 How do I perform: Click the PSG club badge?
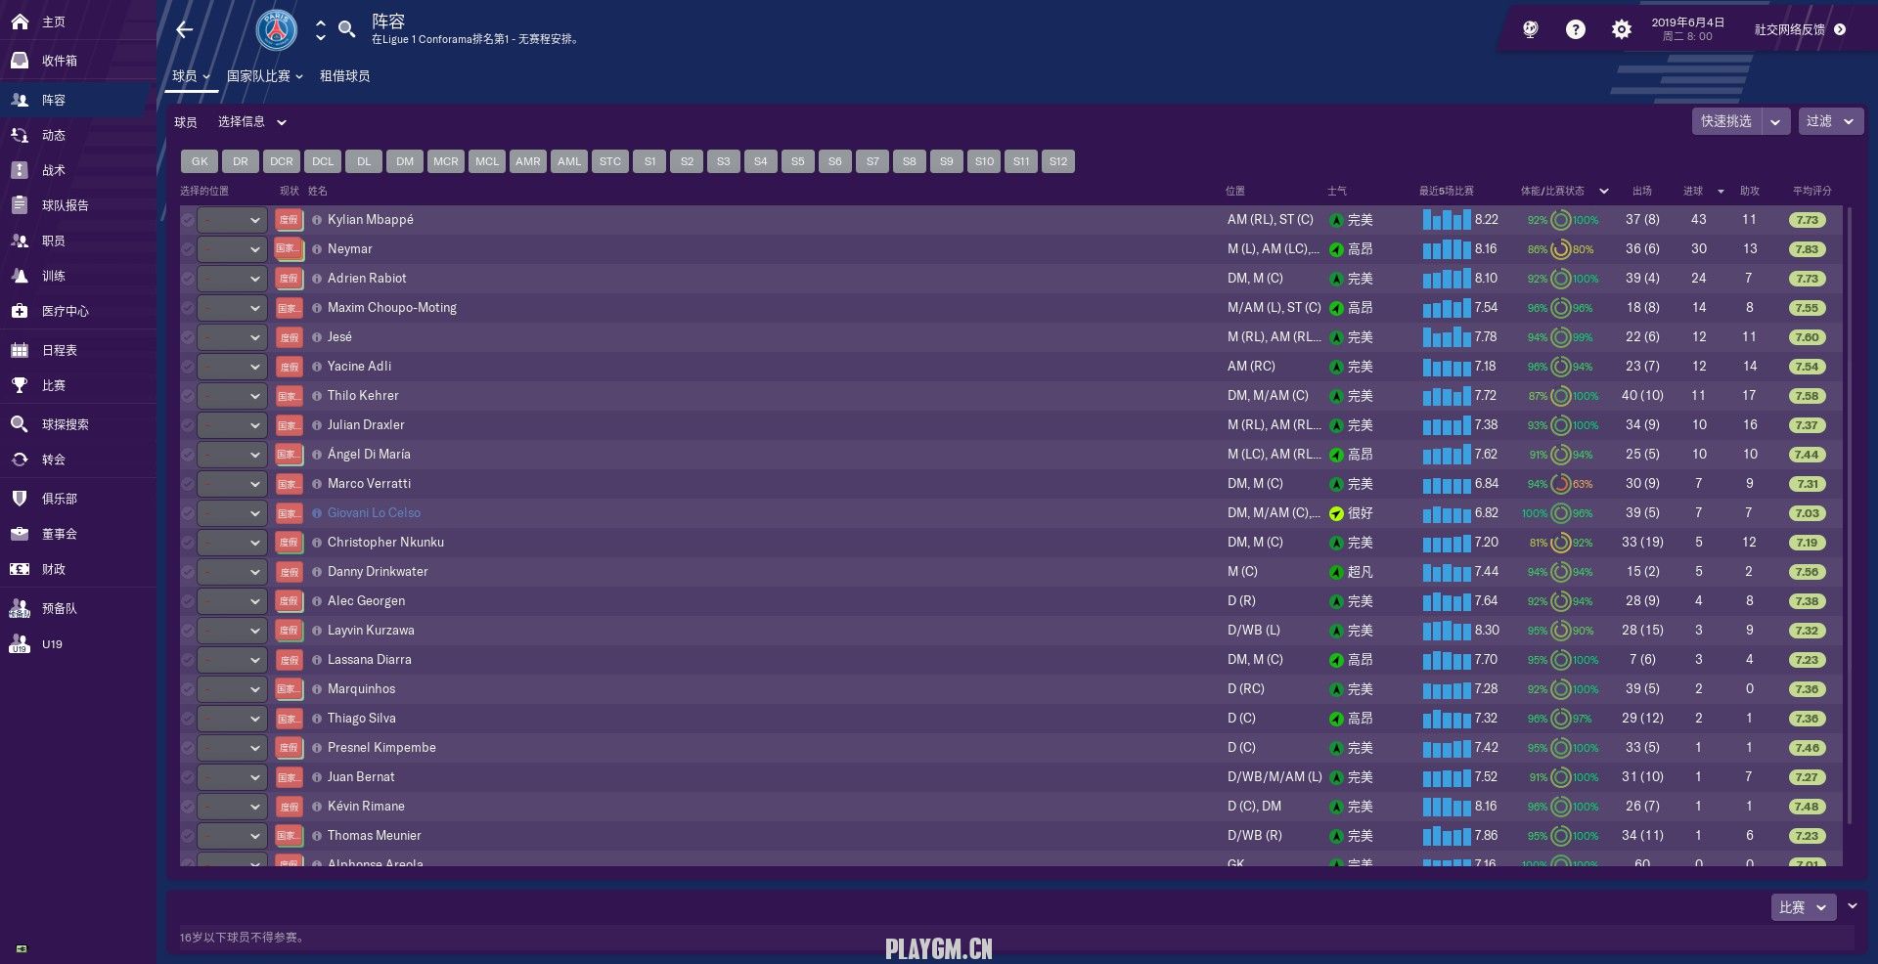coord(277,30)
